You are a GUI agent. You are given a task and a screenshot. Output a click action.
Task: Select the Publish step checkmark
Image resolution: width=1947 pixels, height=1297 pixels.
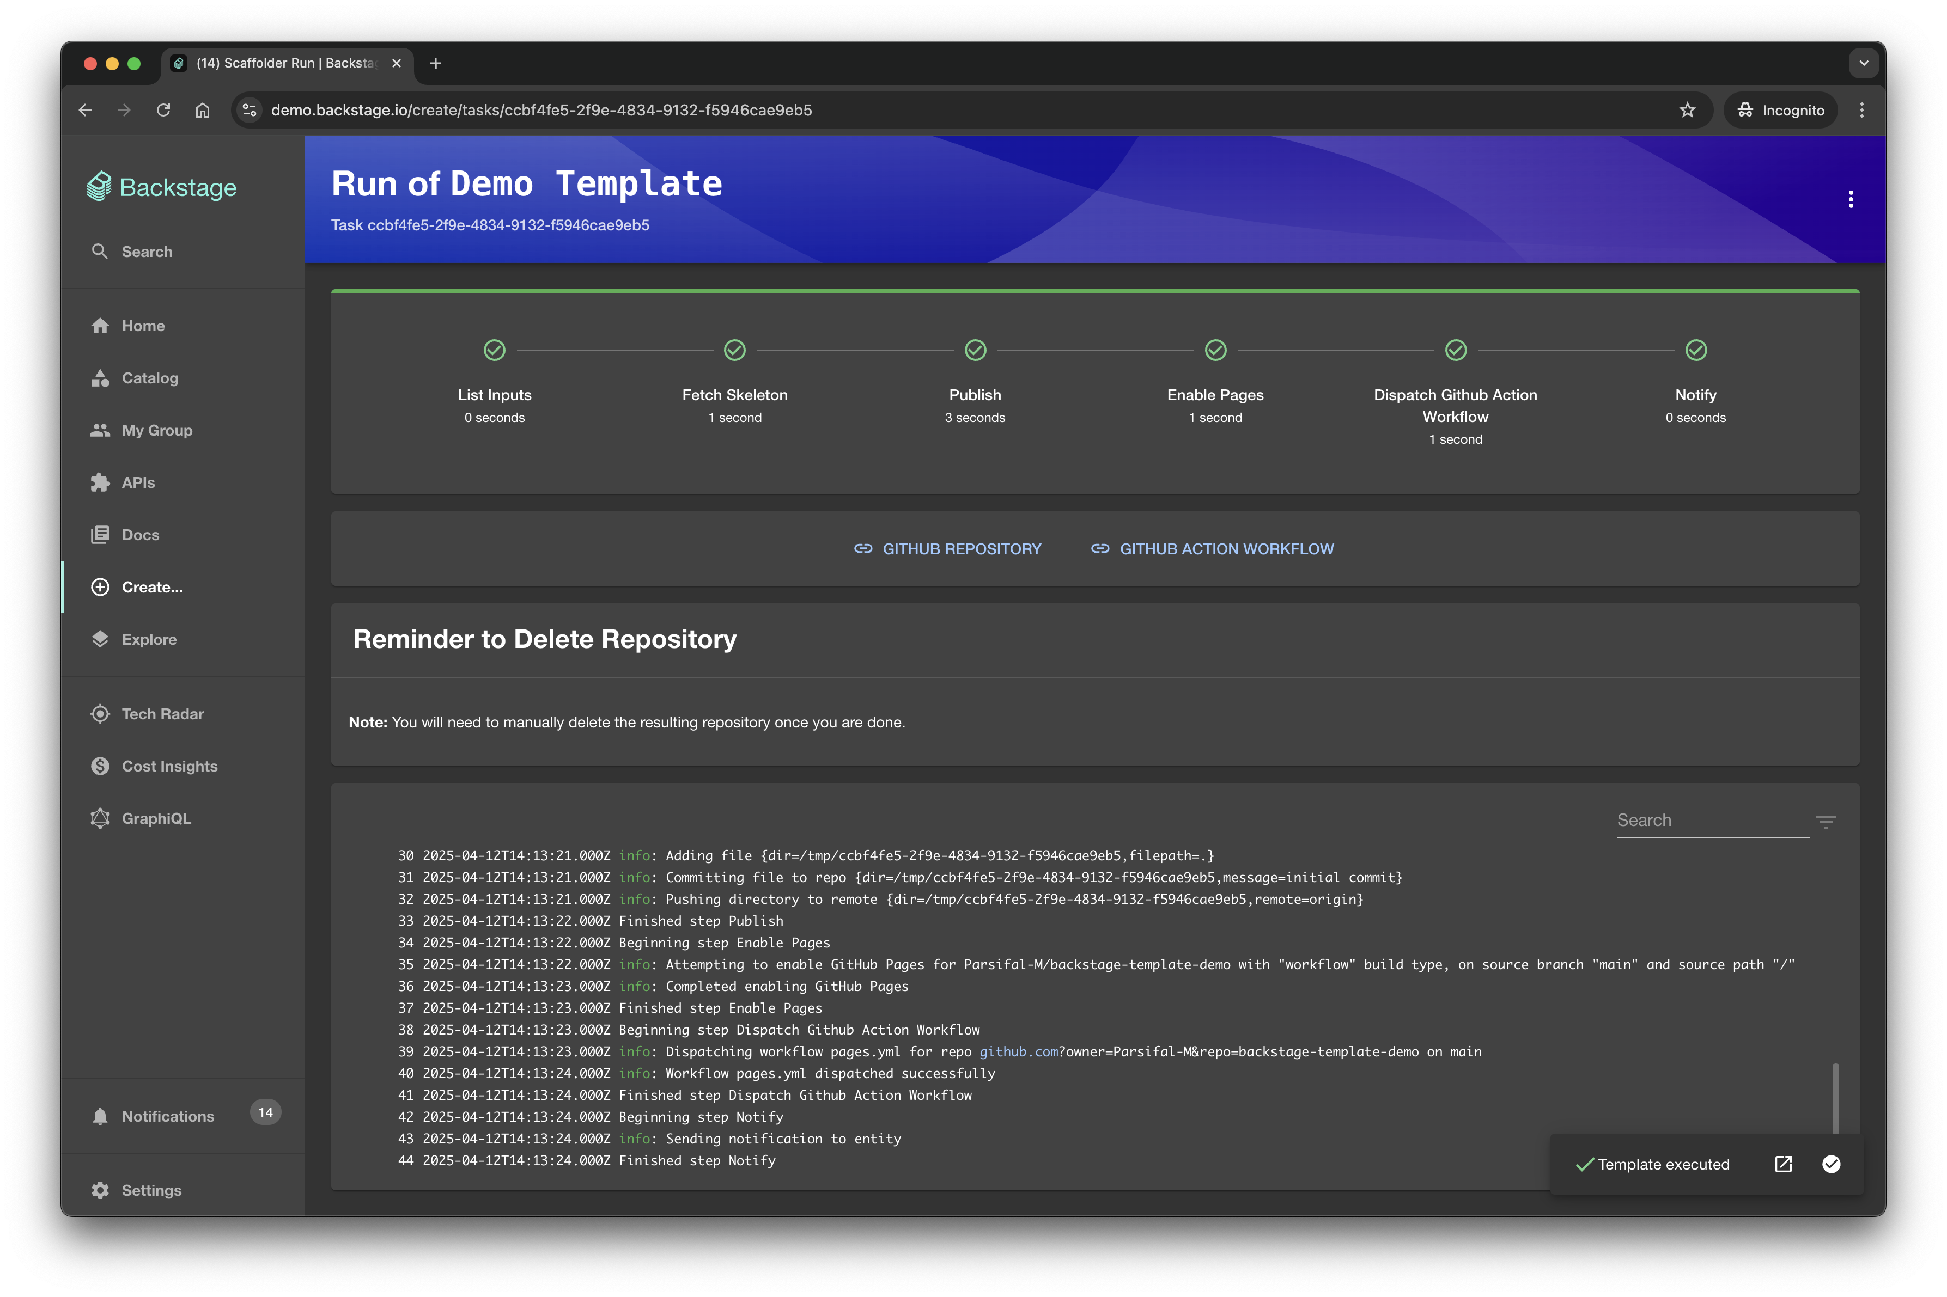tap(975, 350)
